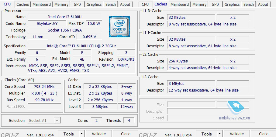Screen dimensions: 276x137
Task: Click L2 Cache size 256 KBytes
Action: [x=191, y=61]
